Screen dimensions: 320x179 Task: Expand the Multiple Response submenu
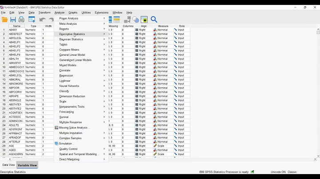[81, 122]
